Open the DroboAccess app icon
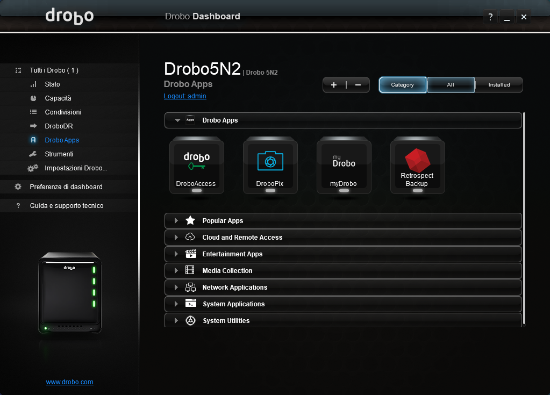Image resolution: width=550 pixels, height=395 pixels. pyautogui.click(x=196, y=164)
